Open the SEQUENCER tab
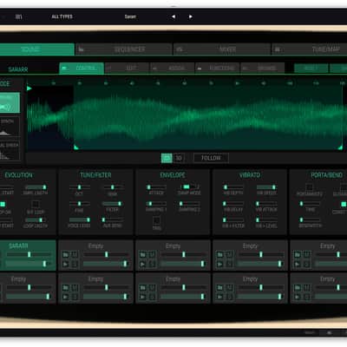The image size is (347, 347). point(124,49)
